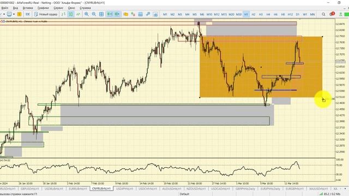Open notifications icon with red badge
This screenshot has height=196, width=349.
(x=332, y=14)
